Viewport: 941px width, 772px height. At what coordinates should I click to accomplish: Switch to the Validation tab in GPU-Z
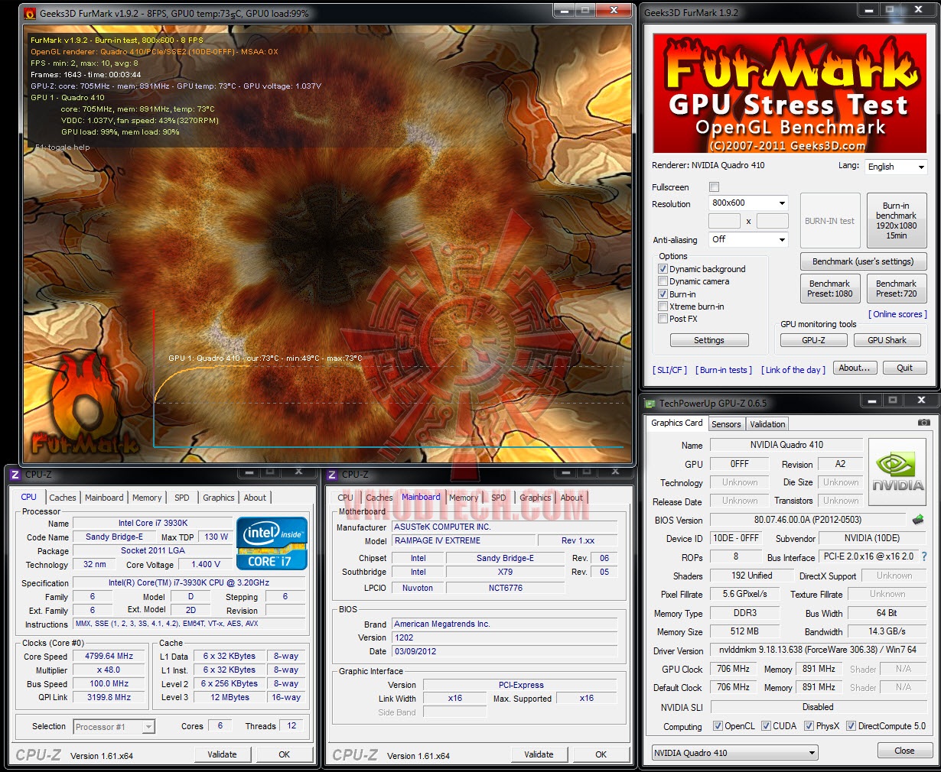[767, 424]
